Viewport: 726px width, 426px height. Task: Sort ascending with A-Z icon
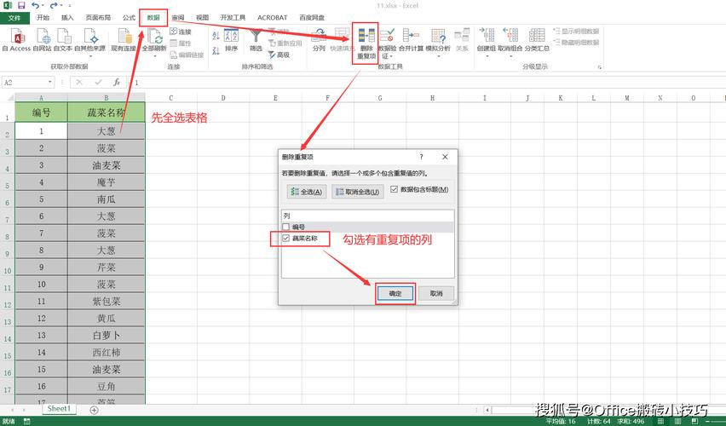pos(216,35)
